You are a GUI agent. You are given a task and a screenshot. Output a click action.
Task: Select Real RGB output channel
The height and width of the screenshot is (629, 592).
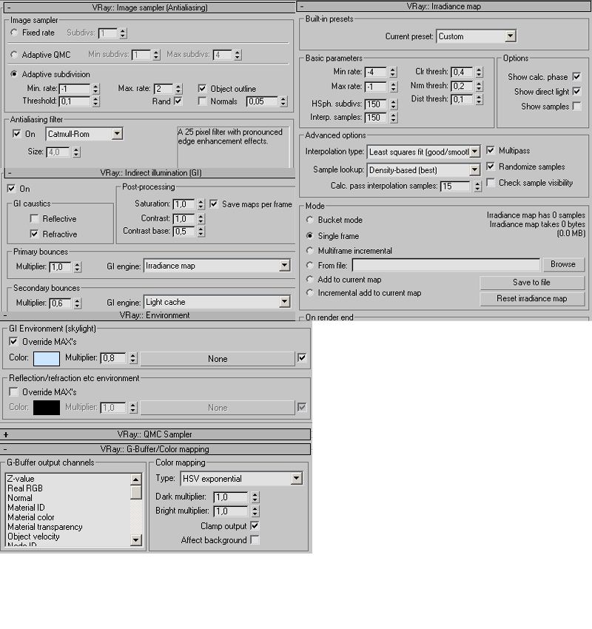pos(25,488)
